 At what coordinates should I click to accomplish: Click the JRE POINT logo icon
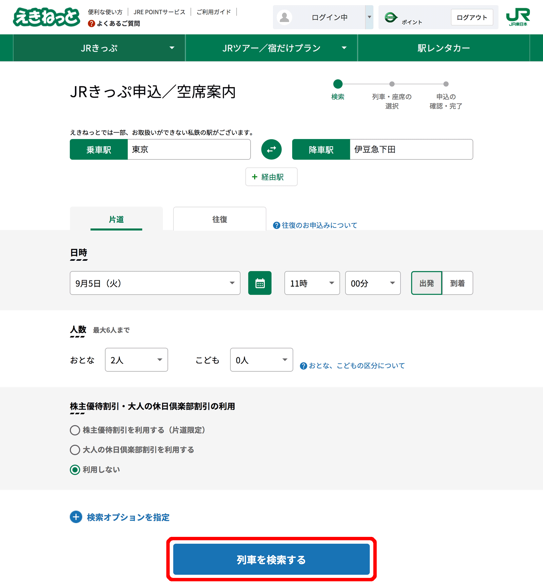coord(391,17)
